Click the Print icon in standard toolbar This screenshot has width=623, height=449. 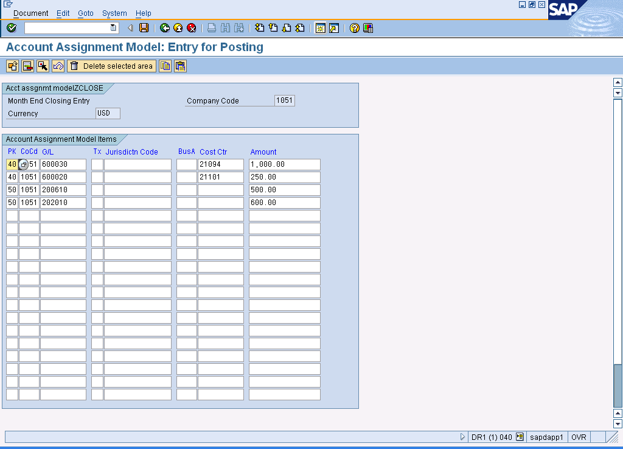click(x=212, y=28)
